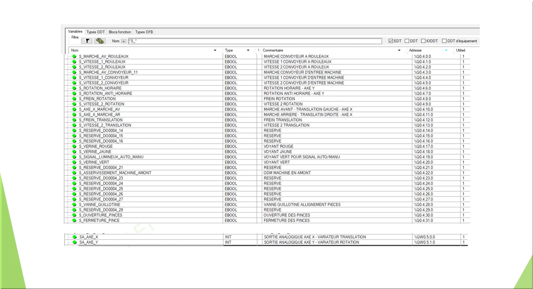
Task: Open the Types DFB tab
Action: point(144,32)
